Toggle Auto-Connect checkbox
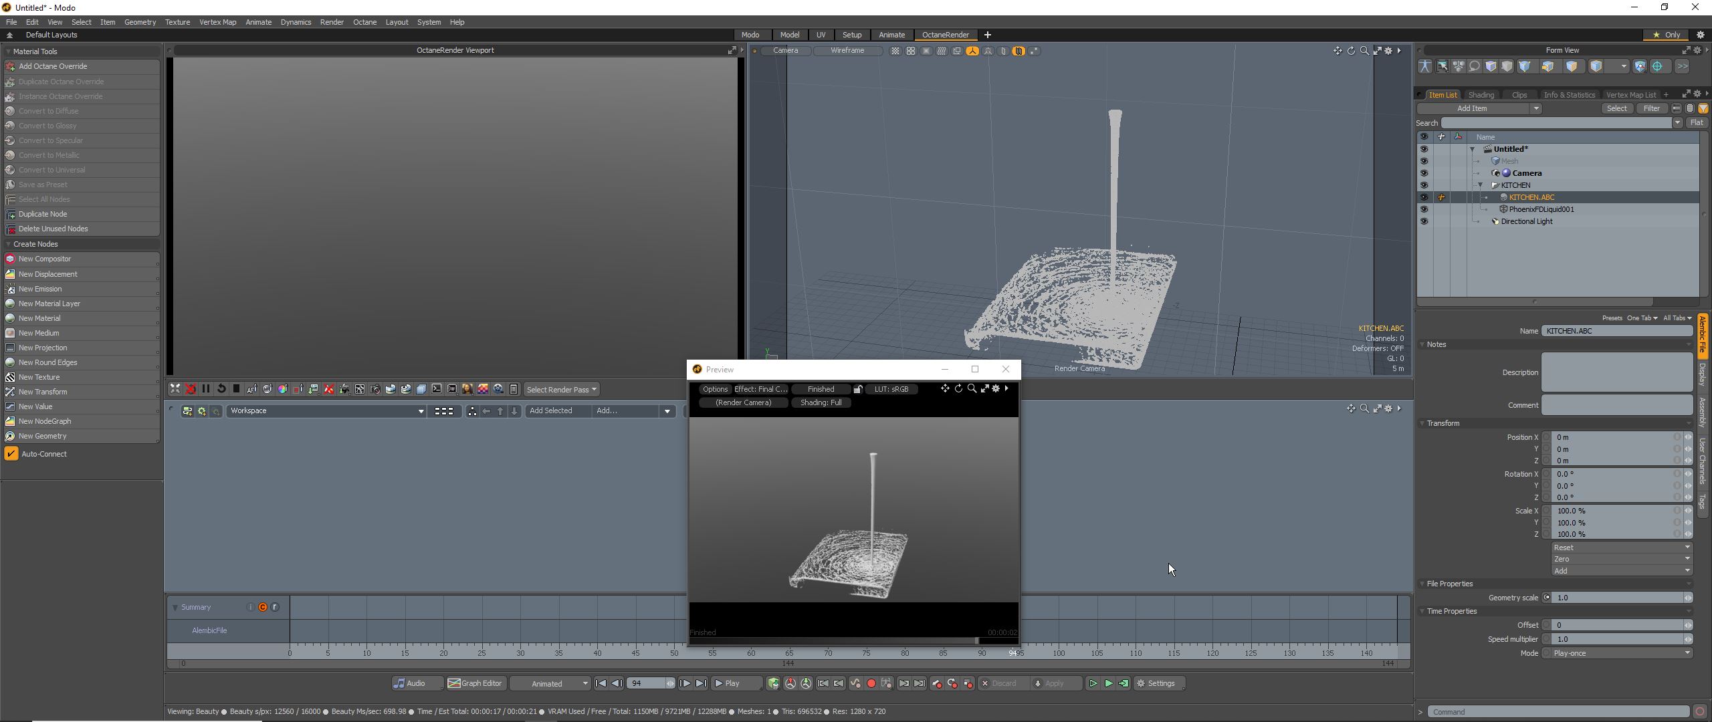 click(x=11, y=454)
